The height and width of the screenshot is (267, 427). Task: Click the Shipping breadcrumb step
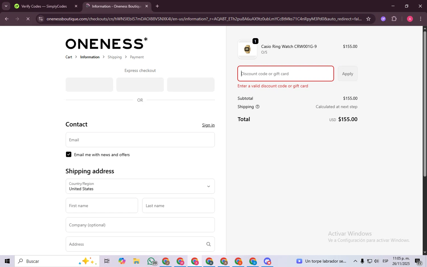[114, 57]
